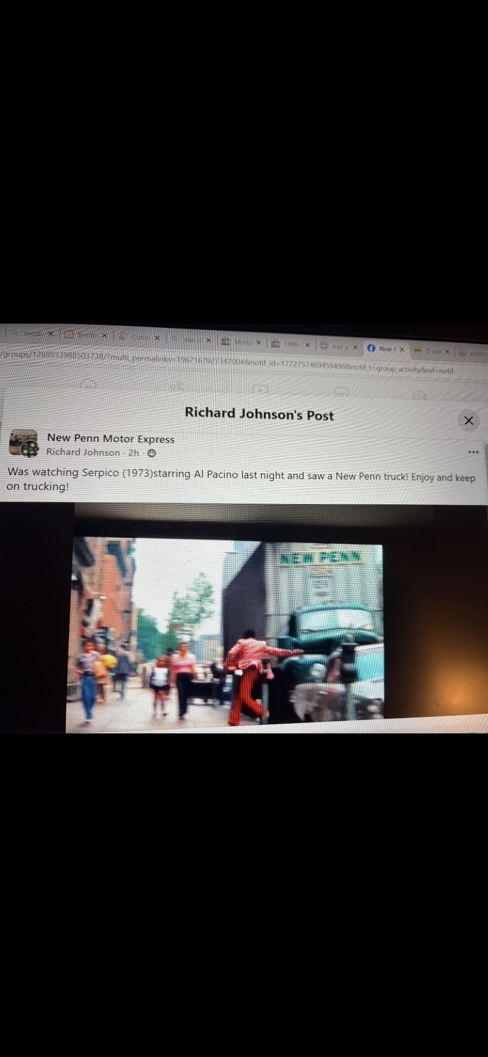Click the New Penn Motor Express group avatar
488x1057 pixels.
(x=23, y=443)
